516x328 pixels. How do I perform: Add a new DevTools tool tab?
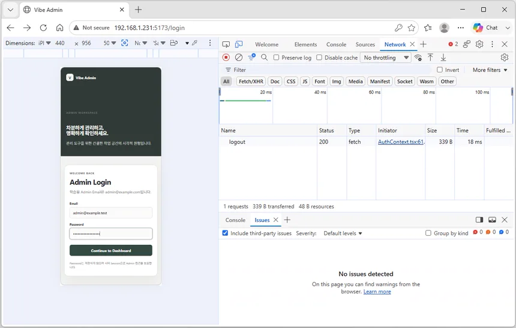click(423, 44)
